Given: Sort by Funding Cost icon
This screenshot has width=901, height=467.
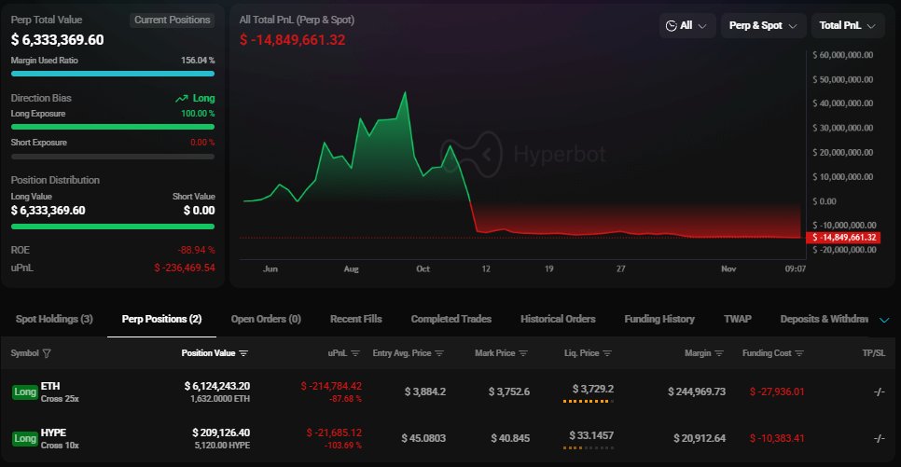Looking at the screenshot, I should [x=799, y=353].
